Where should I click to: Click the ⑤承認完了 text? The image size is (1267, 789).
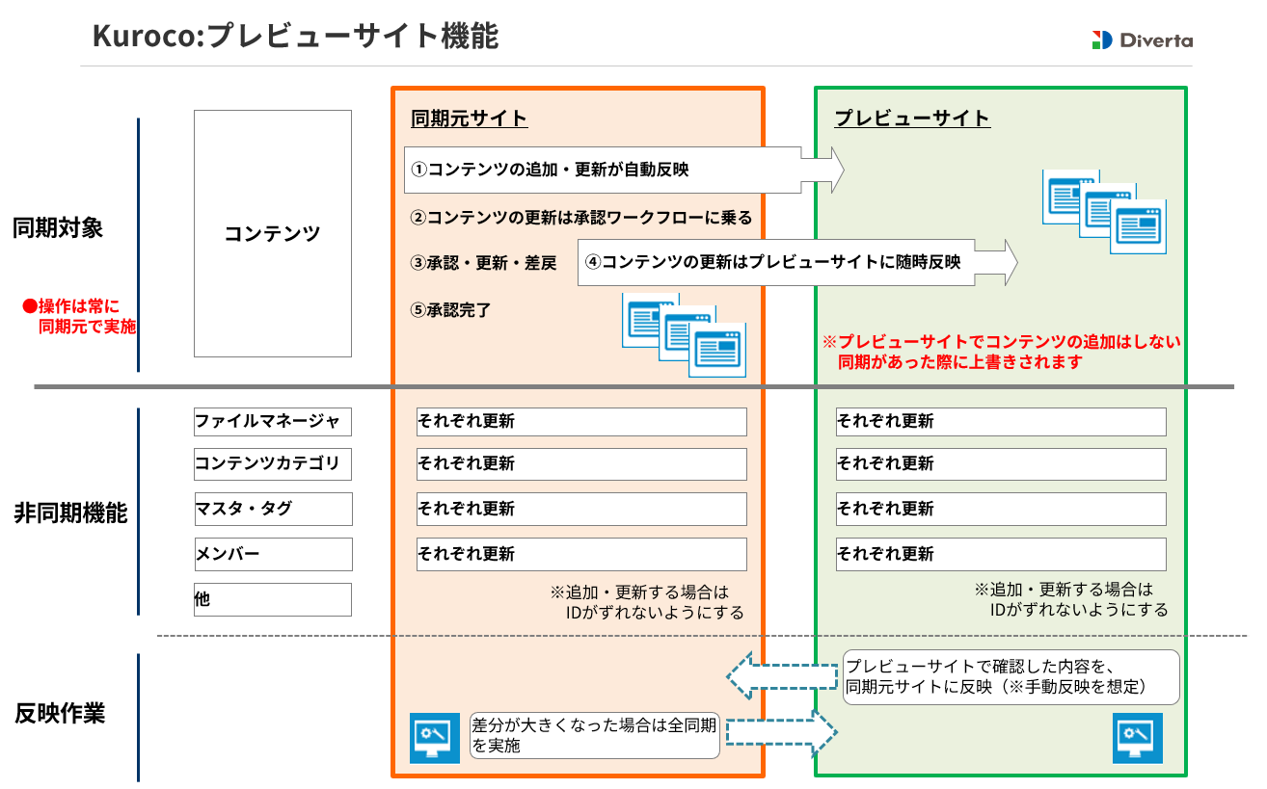[450, 310]
